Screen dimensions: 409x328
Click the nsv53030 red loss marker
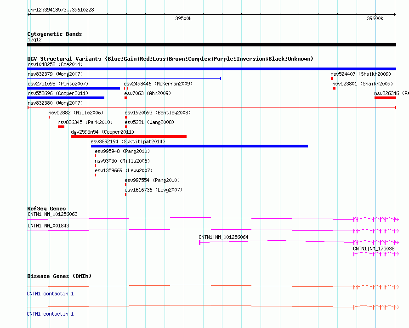coord(96,165)
